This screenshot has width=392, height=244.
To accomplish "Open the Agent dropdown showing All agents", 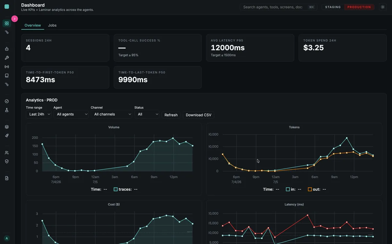I will [71, 114].
